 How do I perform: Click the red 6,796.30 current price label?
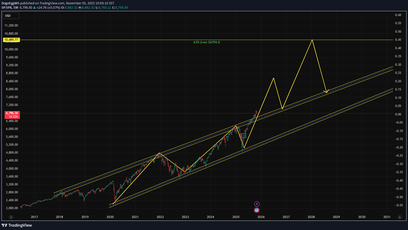[12, 113]
